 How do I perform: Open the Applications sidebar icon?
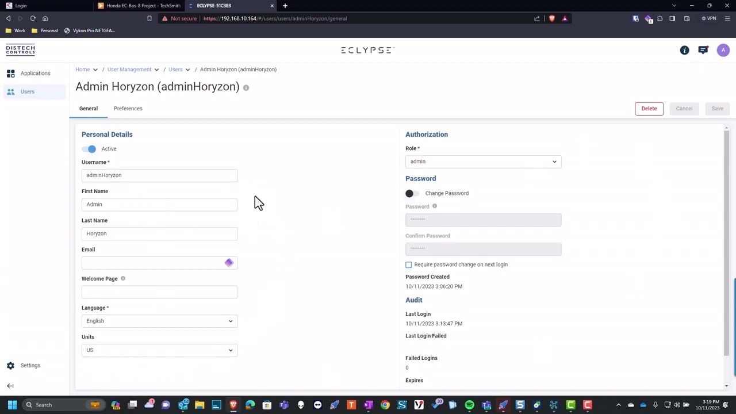tap(10, 74)
